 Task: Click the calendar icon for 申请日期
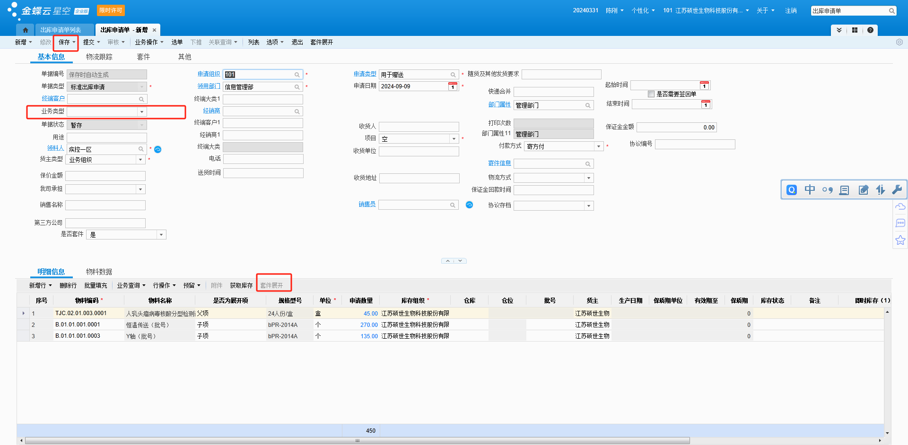tap(453, 86)
